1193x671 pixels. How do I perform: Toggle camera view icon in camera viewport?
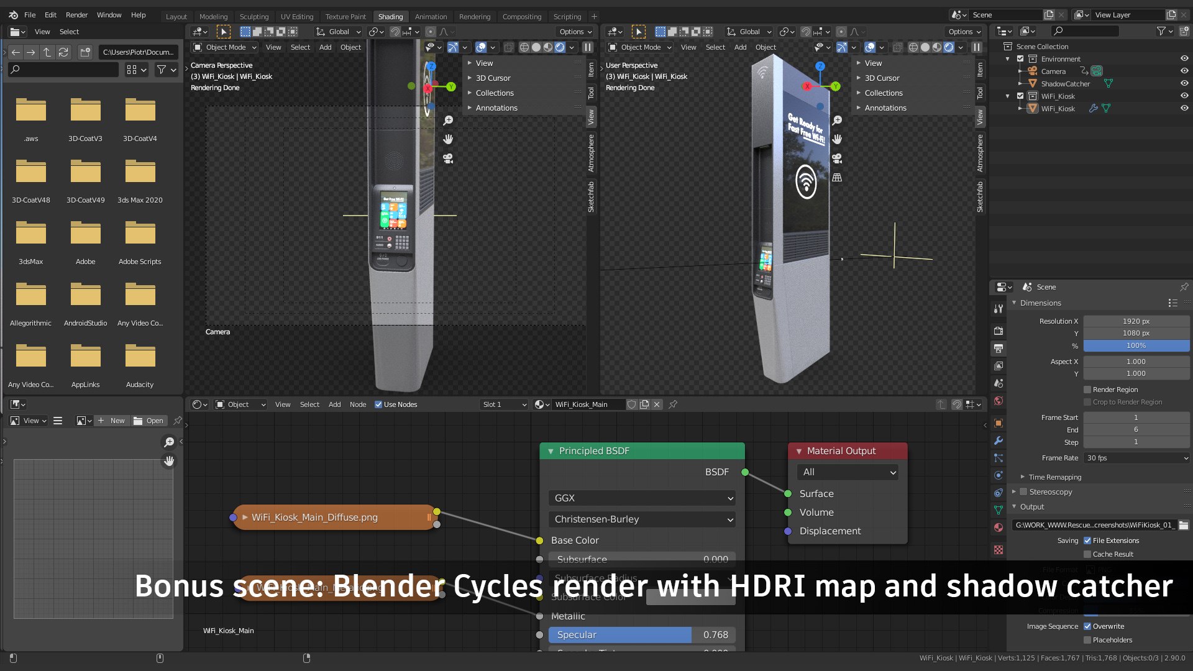(x=448, y=158)
